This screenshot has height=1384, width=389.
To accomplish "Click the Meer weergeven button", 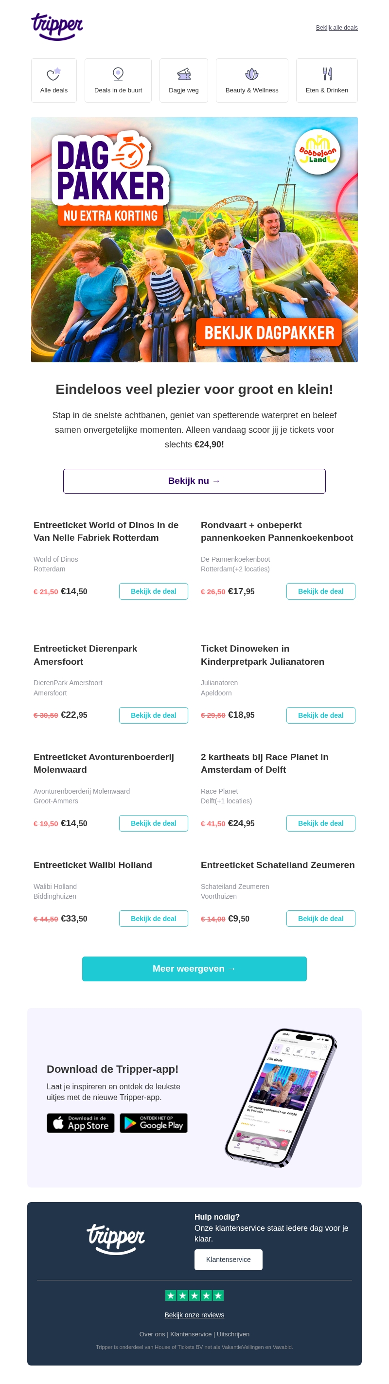I will coord(194,969).
